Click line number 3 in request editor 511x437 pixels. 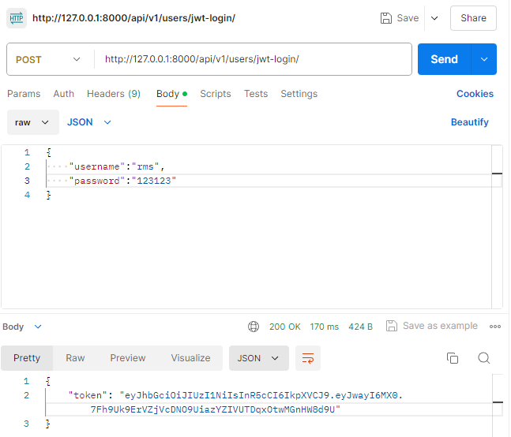coord(27,181)
